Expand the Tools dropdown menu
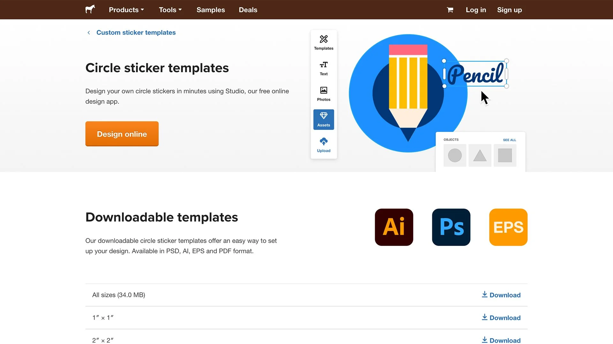 170,10
